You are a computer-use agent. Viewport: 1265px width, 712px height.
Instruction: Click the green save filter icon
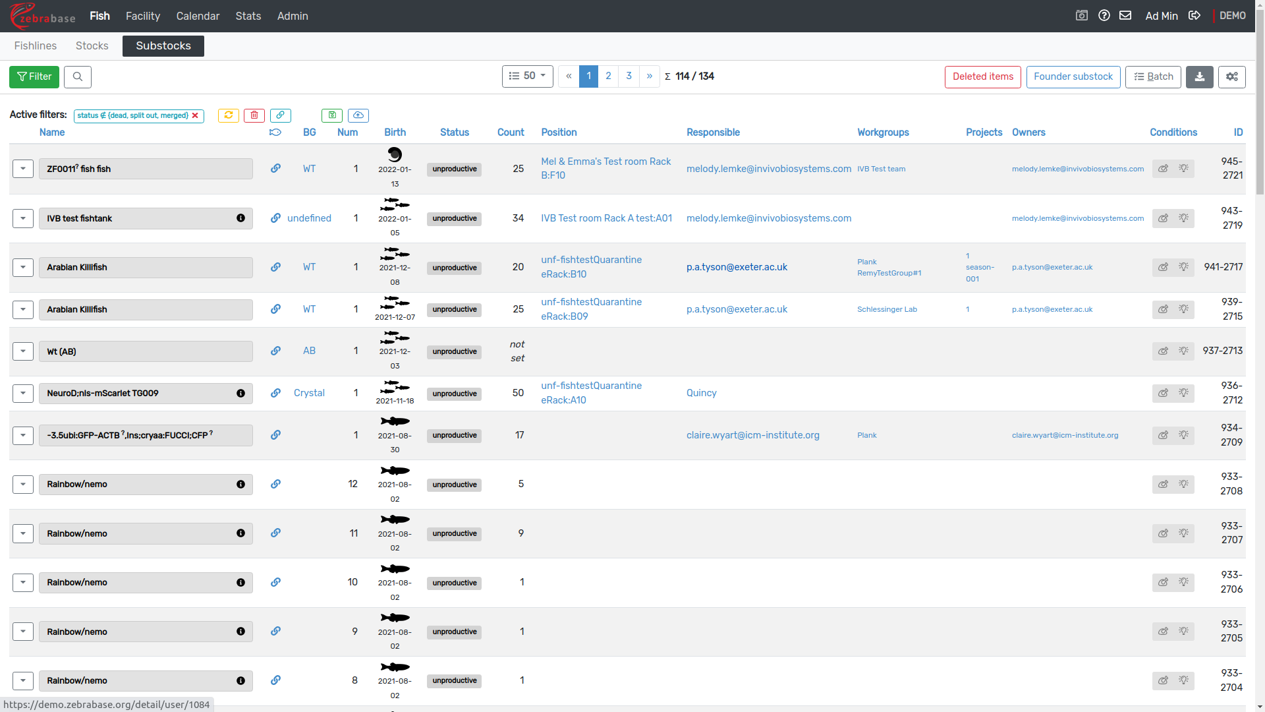coord(332,115)
